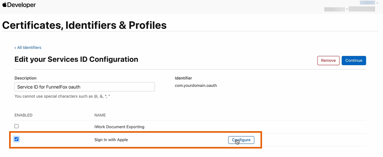Uncheck the Sign In with Apple checkbox

(17, 139)
